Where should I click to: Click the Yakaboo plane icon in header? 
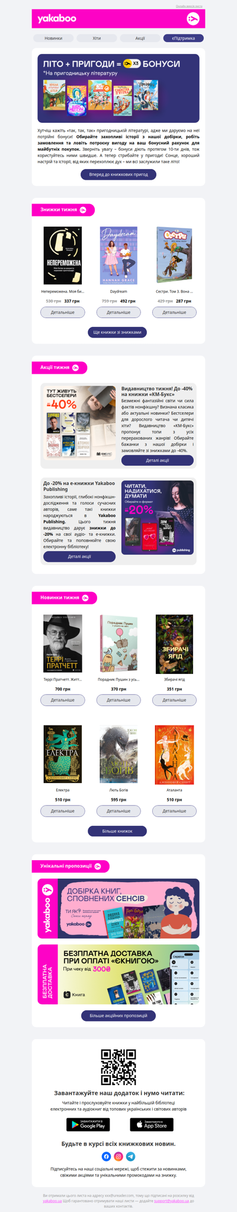pos(193,19)
